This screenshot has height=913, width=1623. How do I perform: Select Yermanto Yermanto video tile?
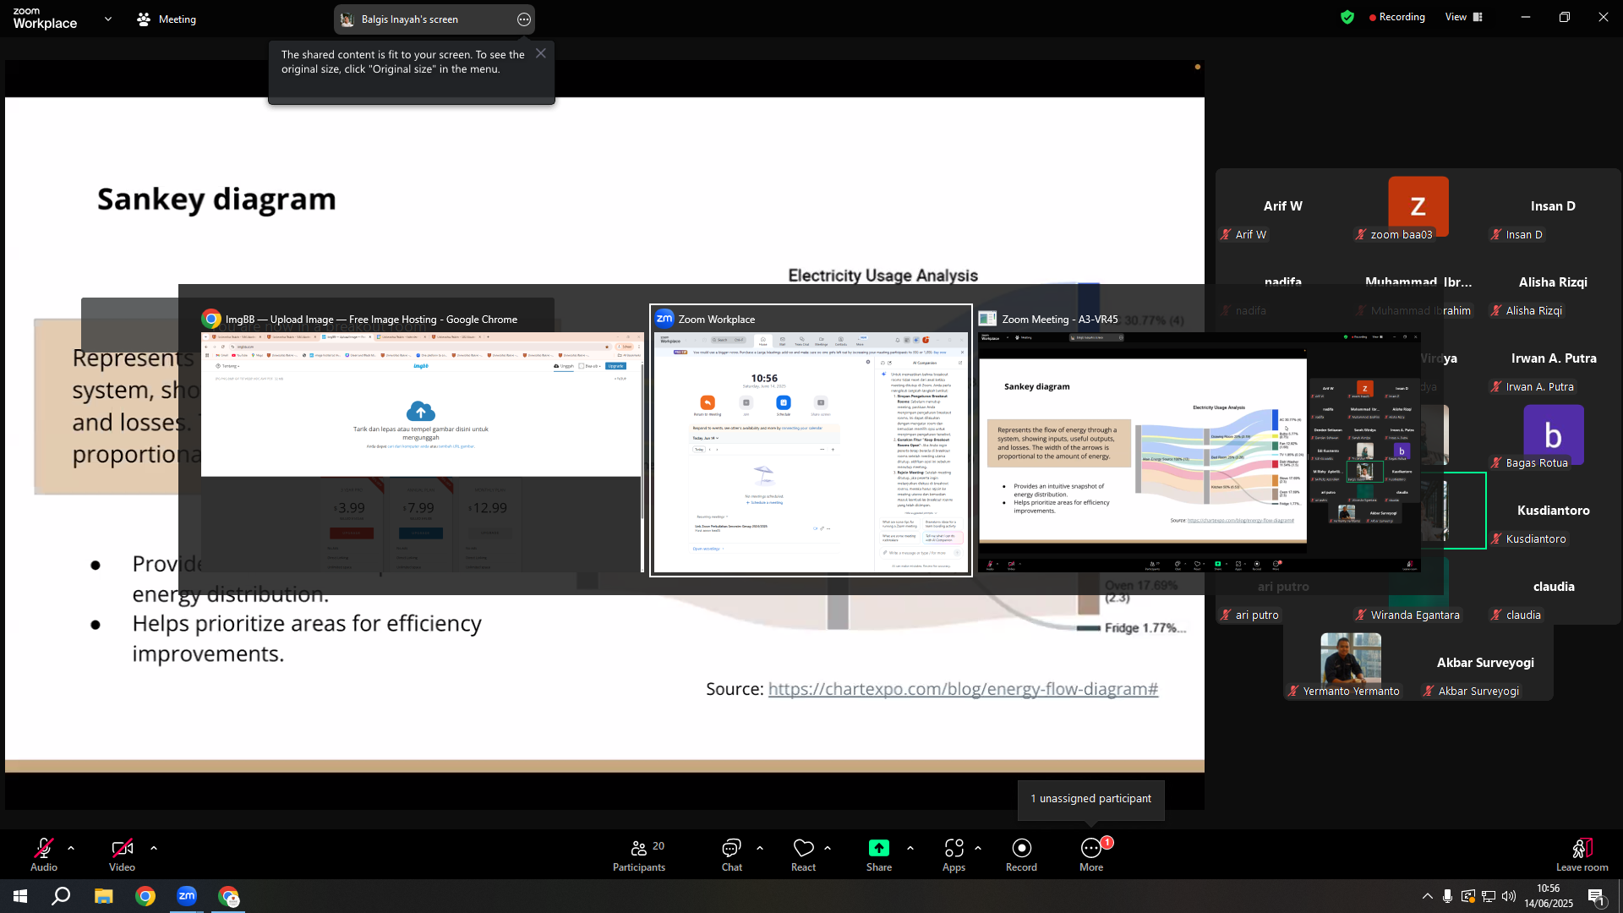(x=1351, y=663)
